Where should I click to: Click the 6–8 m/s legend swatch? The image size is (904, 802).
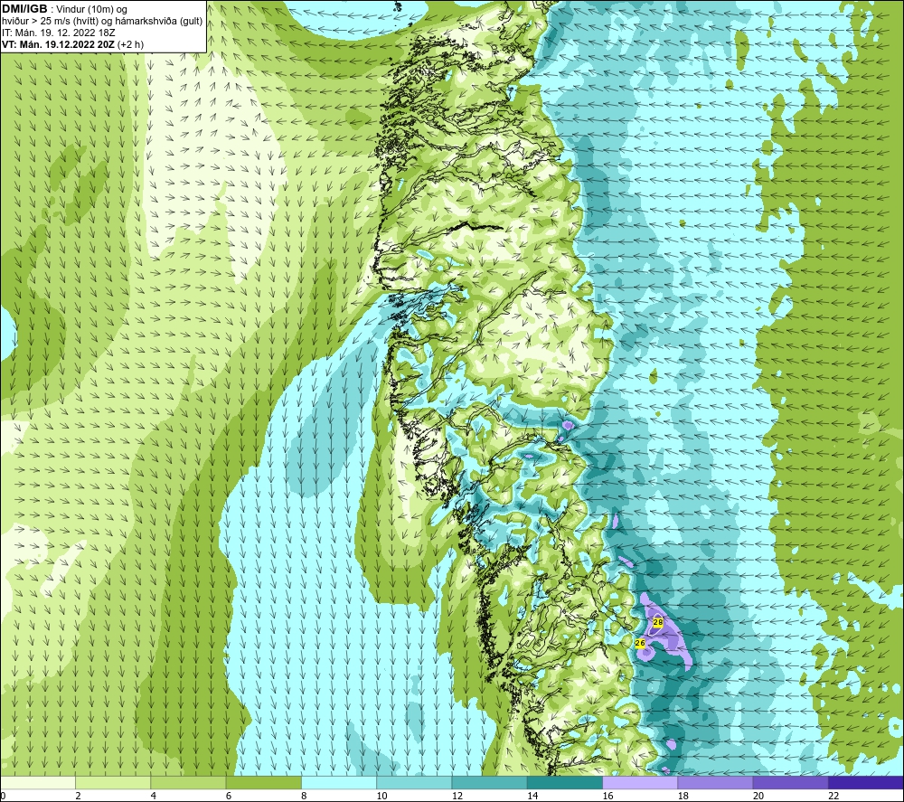[263, 782]
